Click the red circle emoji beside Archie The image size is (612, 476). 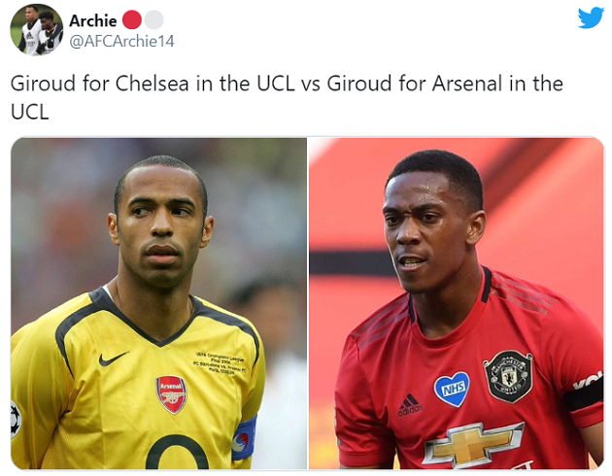[132, 20]
